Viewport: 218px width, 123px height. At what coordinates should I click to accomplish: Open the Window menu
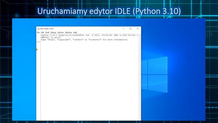point(68,32)
